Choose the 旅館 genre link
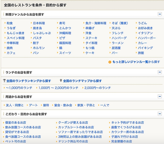This screenshot has width=164, height=144. coord(141,53)
